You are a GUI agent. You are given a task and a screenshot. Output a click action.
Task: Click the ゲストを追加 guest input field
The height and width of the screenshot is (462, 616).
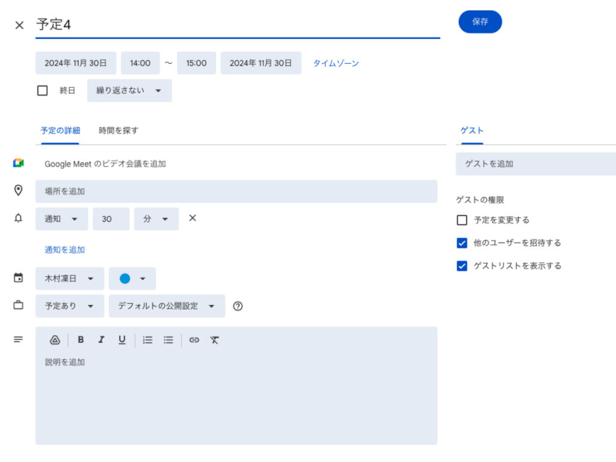point(534,164)
